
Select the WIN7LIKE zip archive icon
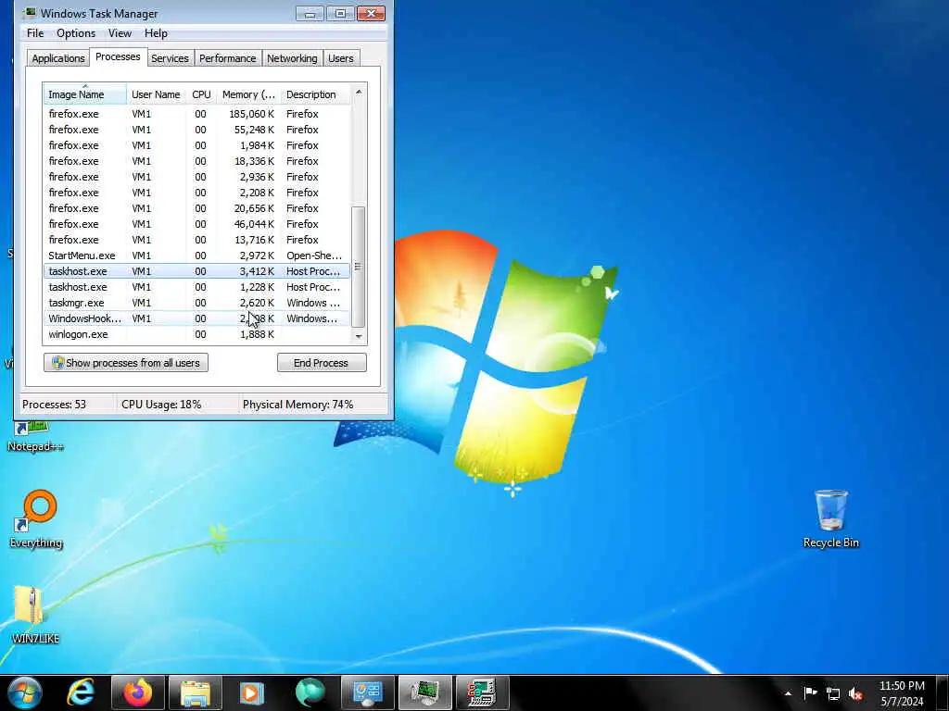35,615
